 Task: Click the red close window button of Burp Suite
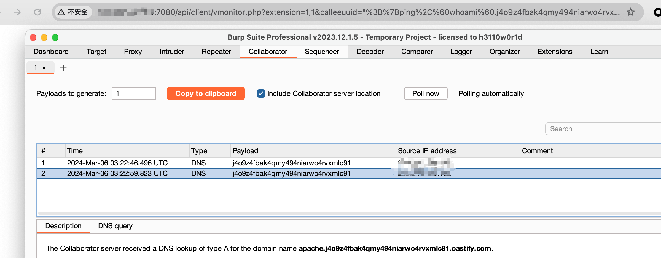(x=33, y=37)
